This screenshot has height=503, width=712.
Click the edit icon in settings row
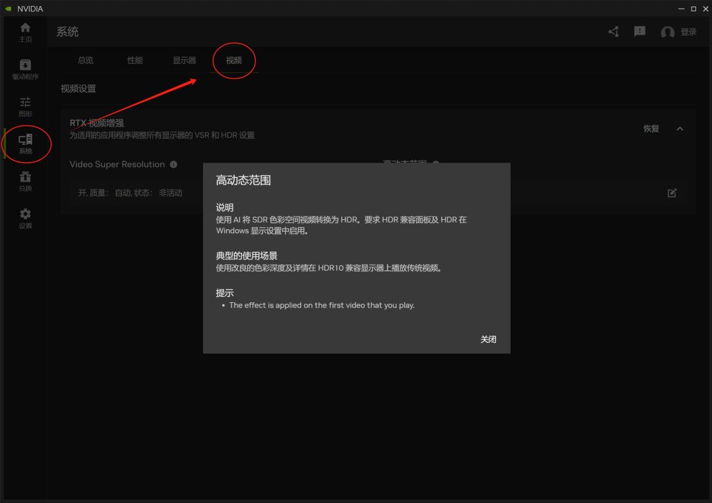pyautogui.click(x=672, y=193)
